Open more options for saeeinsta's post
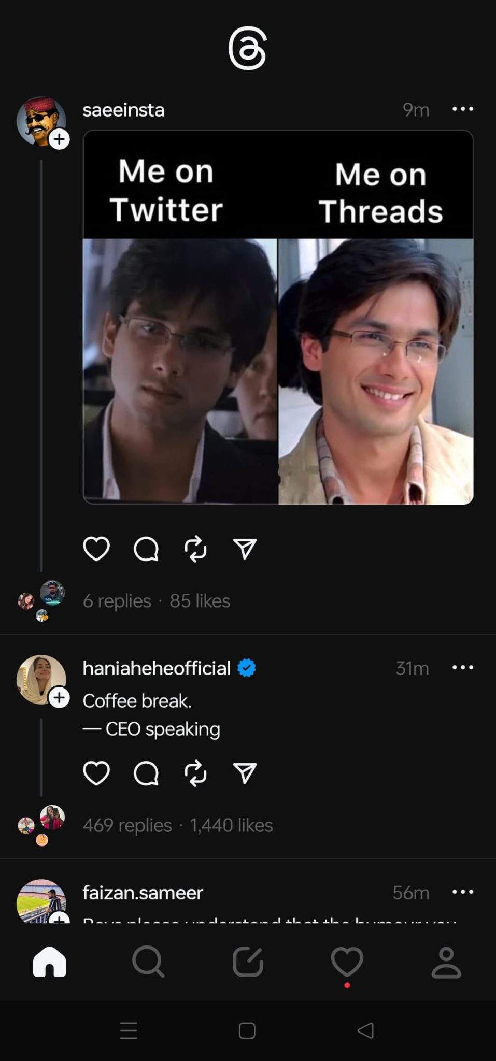 (462, 109)
